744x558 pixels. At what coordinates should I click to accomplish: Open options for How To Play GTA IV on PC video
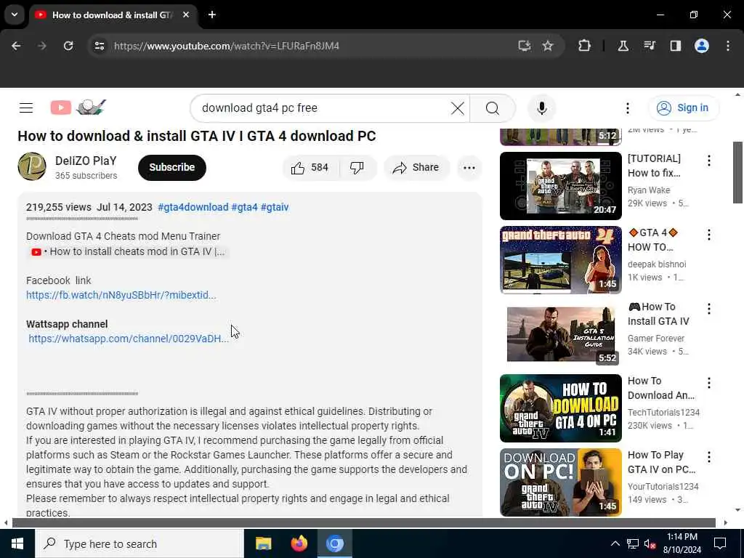coord(709,457)
